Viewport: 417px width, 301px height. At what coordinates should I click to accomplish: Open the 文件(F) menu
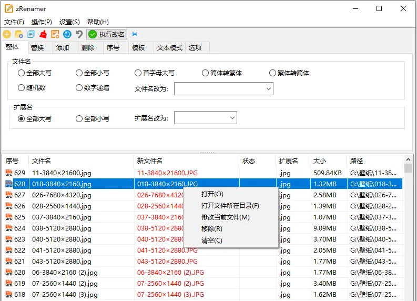[x=14, y=22]
